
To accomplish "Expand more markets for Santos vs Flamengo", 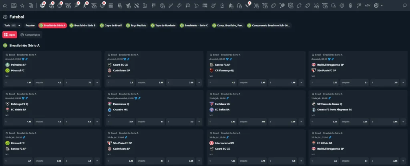I will click(301, 83).
